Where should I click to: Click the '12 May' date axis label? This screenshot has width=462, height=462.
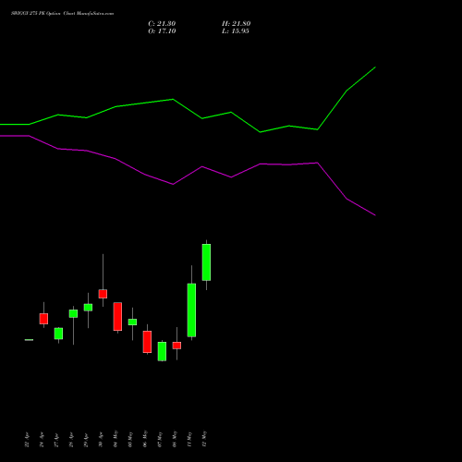(204, 439)
